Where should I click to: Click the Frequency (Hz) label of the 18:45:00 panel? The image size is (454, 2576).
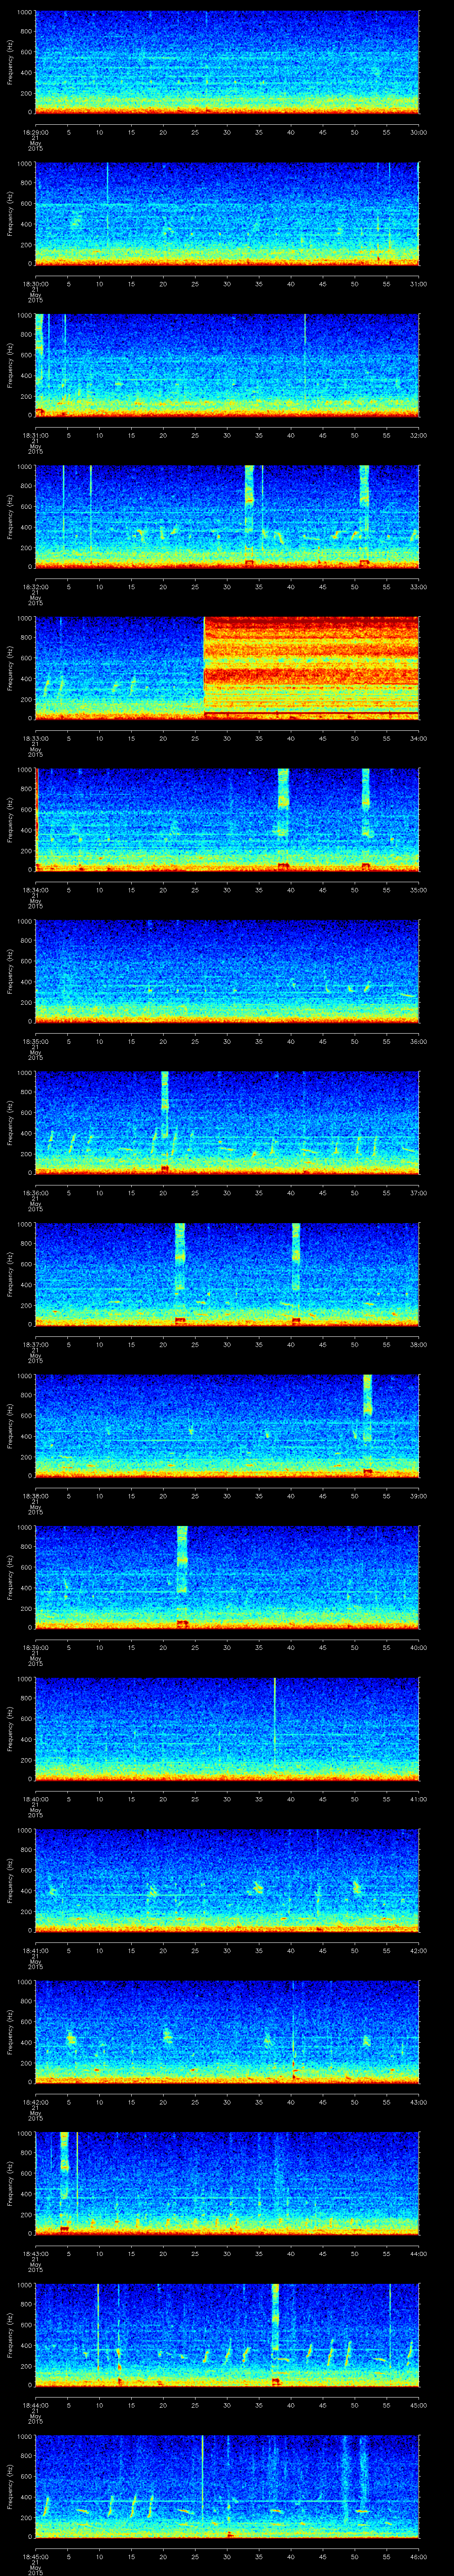pyautogui.click(x=10, y=2488)
